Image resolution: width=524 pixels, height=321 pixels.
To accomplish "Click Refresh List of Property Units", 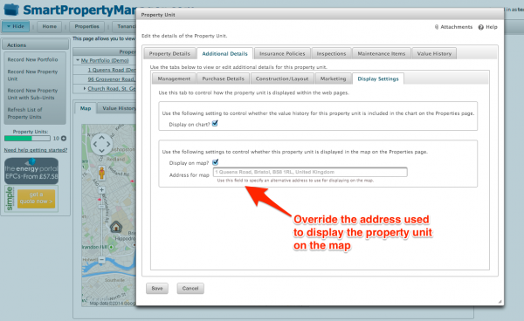I will [25, 113].
